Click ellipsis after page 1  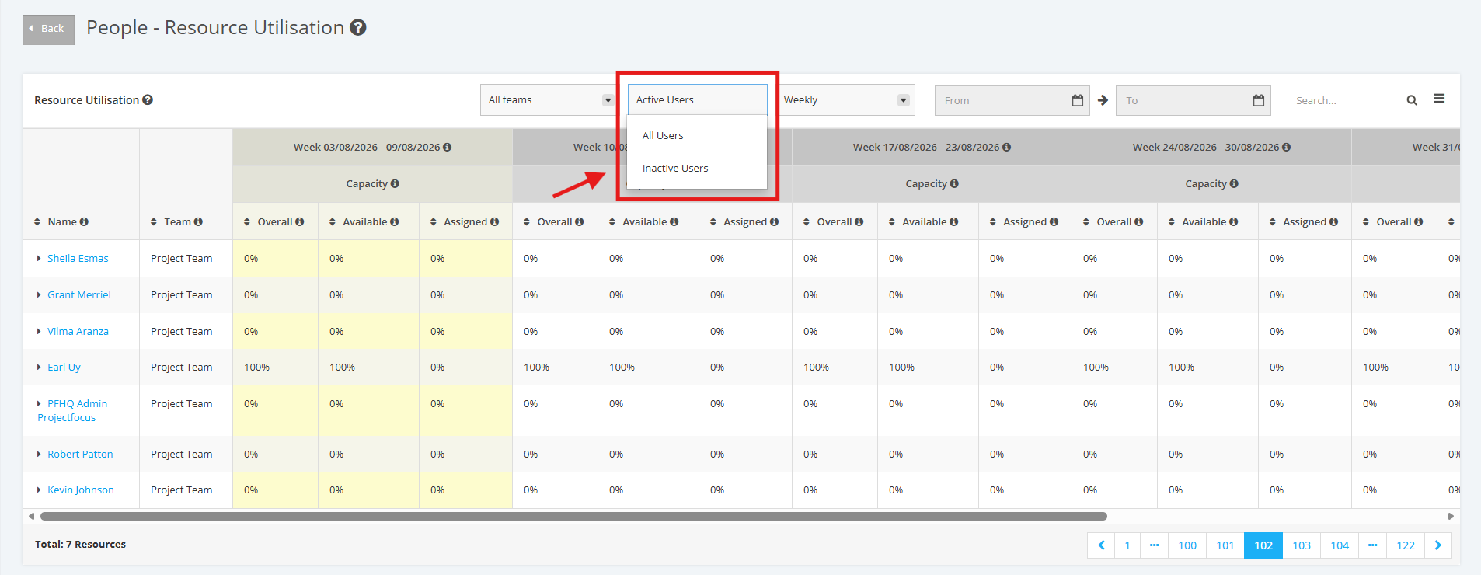[x=1154, y=545]
